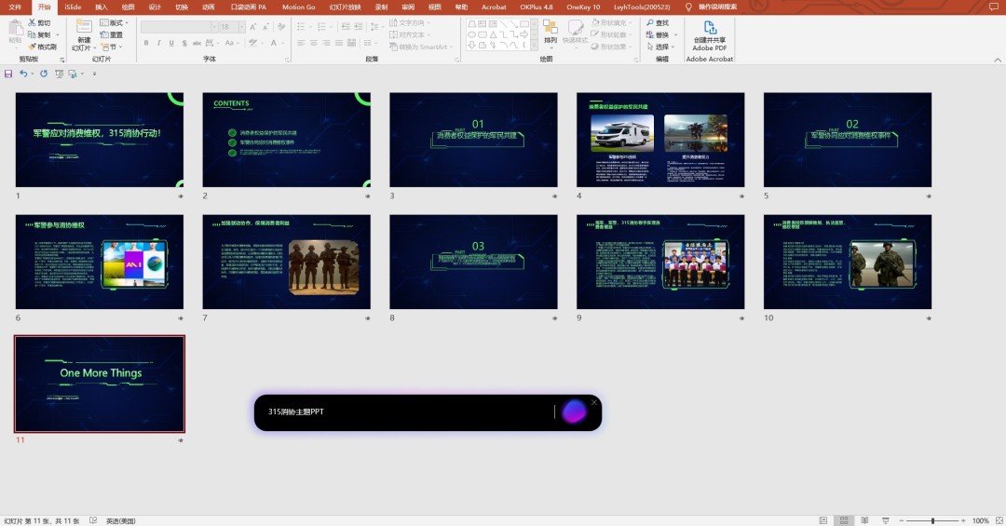Expand the Section (节) dropdown
This screenshot has width=1006, height=526.
112,47
